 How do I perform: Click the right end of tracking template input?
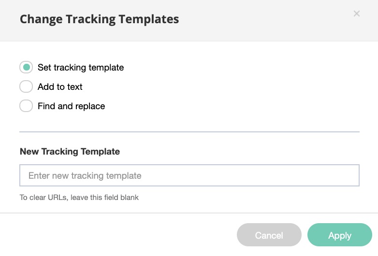pyautogui.click(x=348, y=176)
